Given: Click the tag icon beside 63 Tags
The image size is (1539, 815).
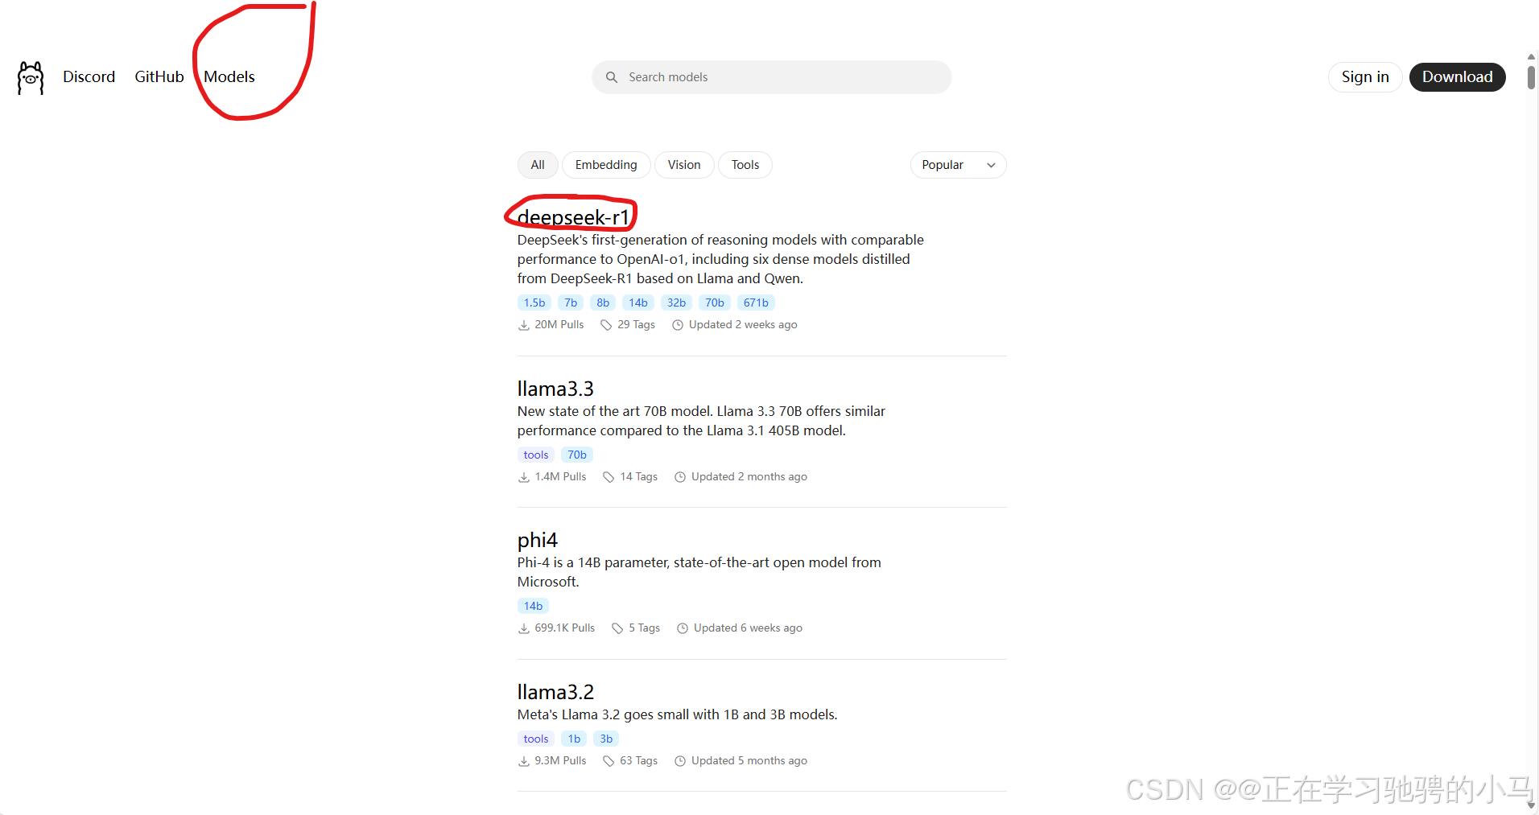Looking at the screenshot, I should [x=609, y=761].
